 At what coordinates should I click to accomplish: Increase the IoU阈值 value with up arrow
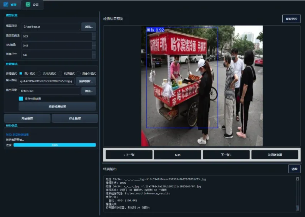[x=94, y=43]
